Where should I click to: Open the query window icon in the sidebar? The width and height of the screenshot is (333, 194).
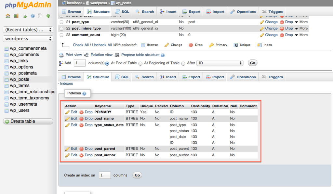tap(25, 16)
